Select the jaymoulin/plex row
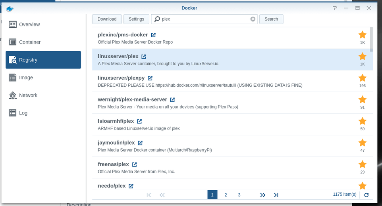This screenshot has width=382, height=206. [232, 146]
